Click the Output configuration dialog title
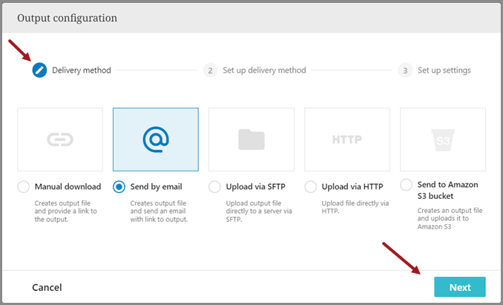 tap(67, 17)
